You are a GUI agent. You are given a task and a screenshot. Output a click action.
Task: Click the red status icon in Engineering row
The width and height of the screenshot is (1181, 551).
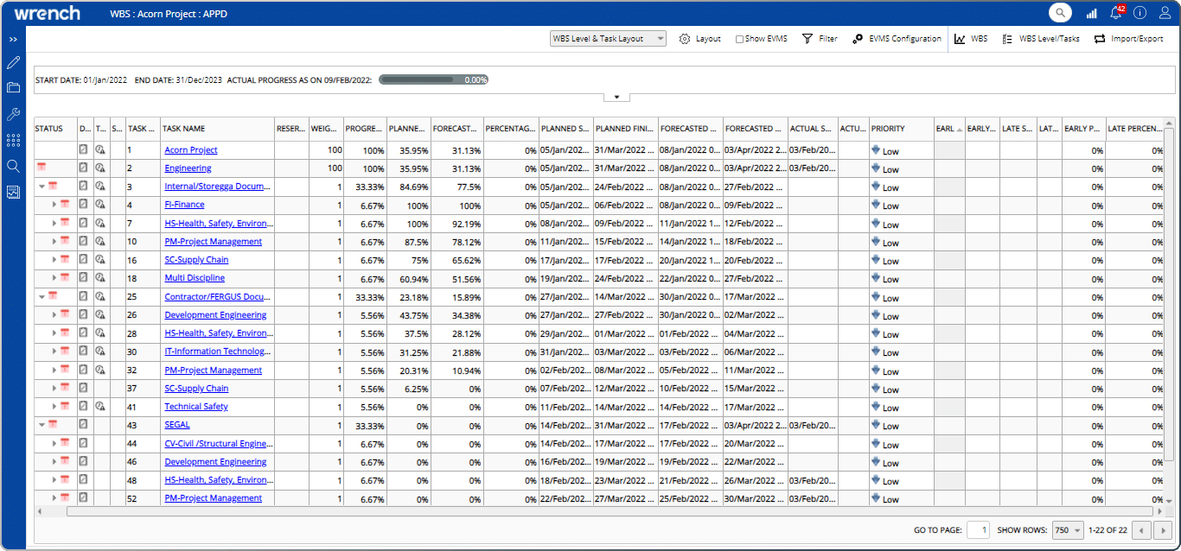[x=41, y=167]
